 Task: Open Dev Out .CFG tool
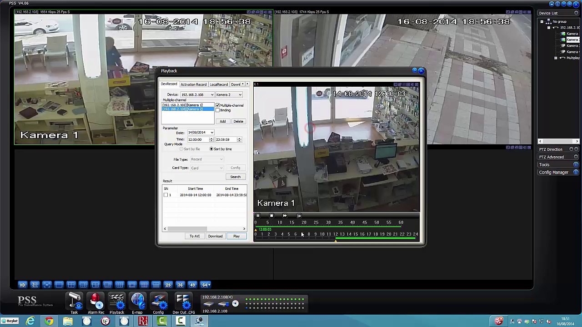click(x=183, y=303)
